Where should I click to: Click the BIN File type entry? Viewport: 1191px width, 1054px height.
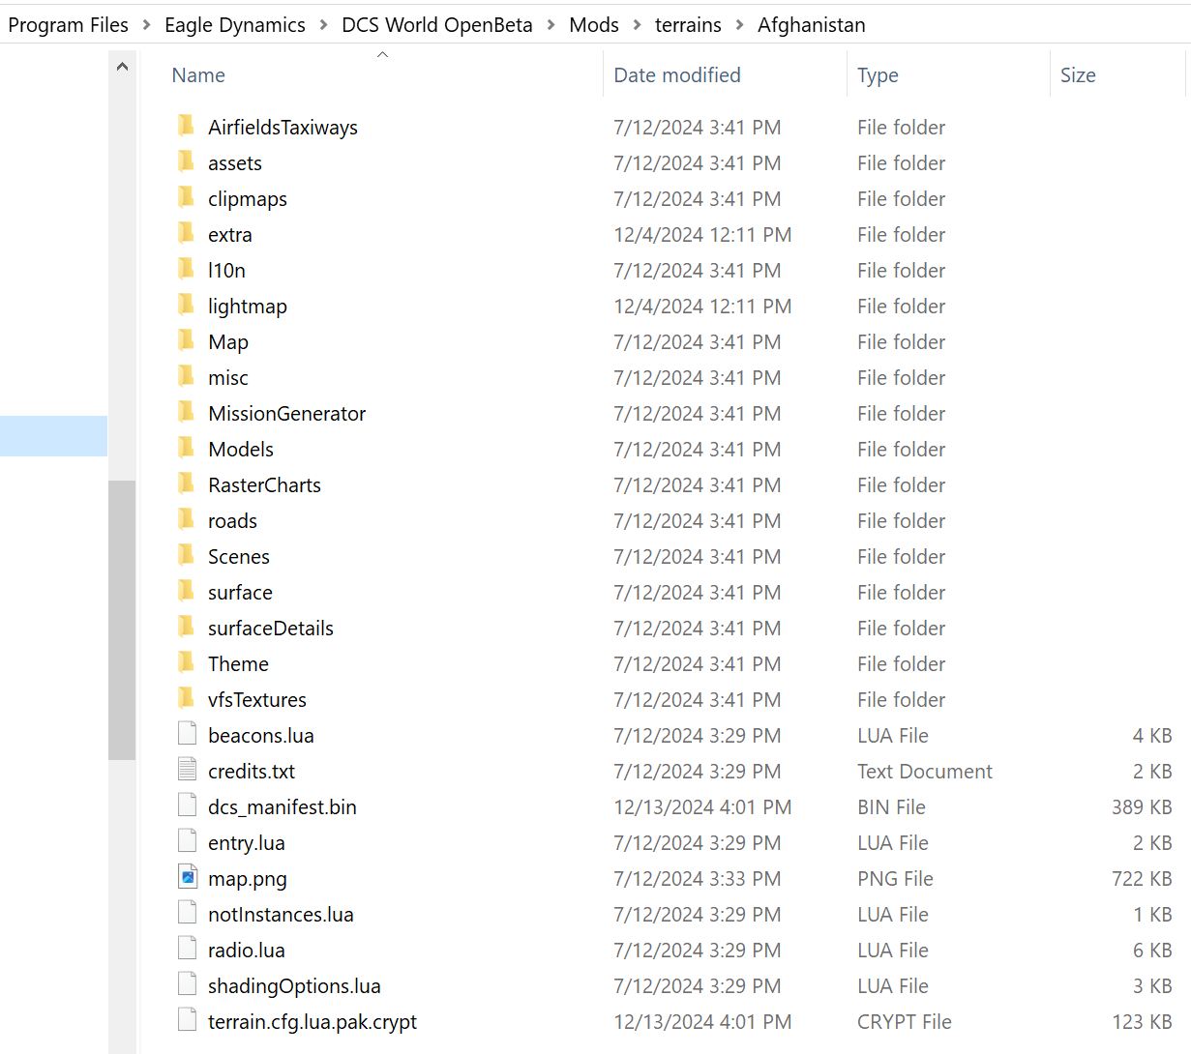coord(891,807)
